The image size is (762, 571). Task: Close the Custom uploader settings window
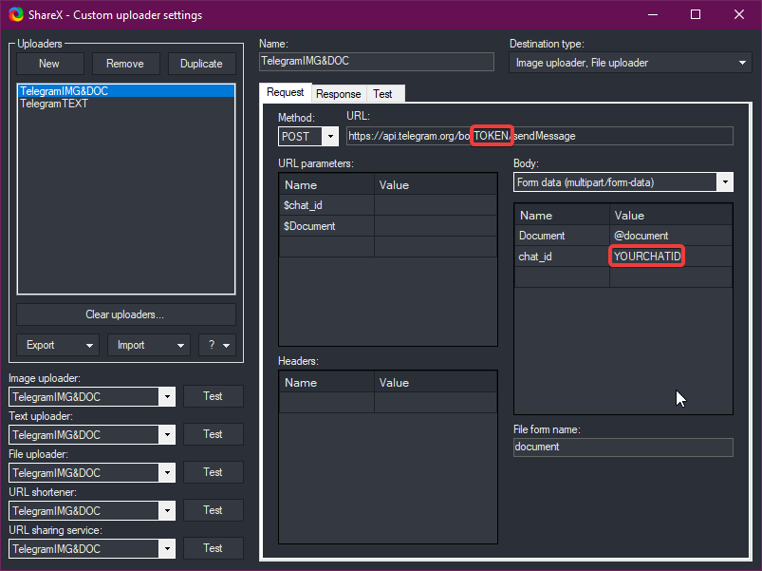[739, 14]
